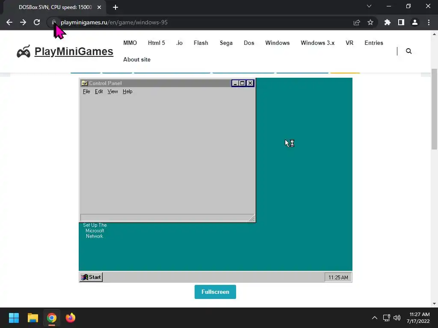The image size is (438, 328).
Task: Click the scrollbar up arrow
Action: [x=434, y=34]
